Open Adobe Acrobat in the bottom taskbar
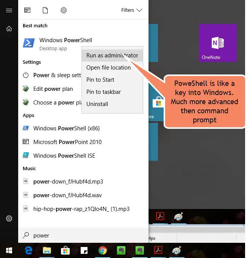 tap(158, 251)
